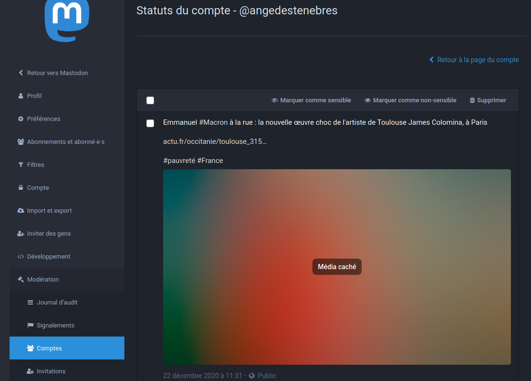The image size is (531, 381).
Task: Click the Préférences gear icon
Action: click(x=21, y=119)
